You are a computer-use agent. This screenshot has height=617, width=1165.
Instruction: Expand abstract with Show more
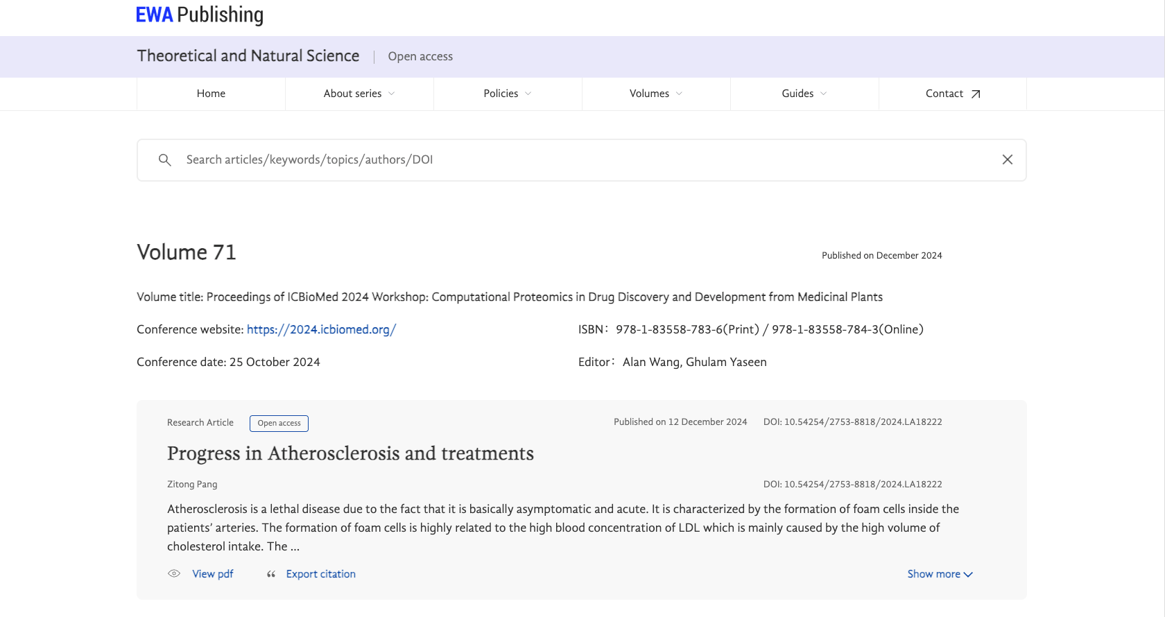940,574
